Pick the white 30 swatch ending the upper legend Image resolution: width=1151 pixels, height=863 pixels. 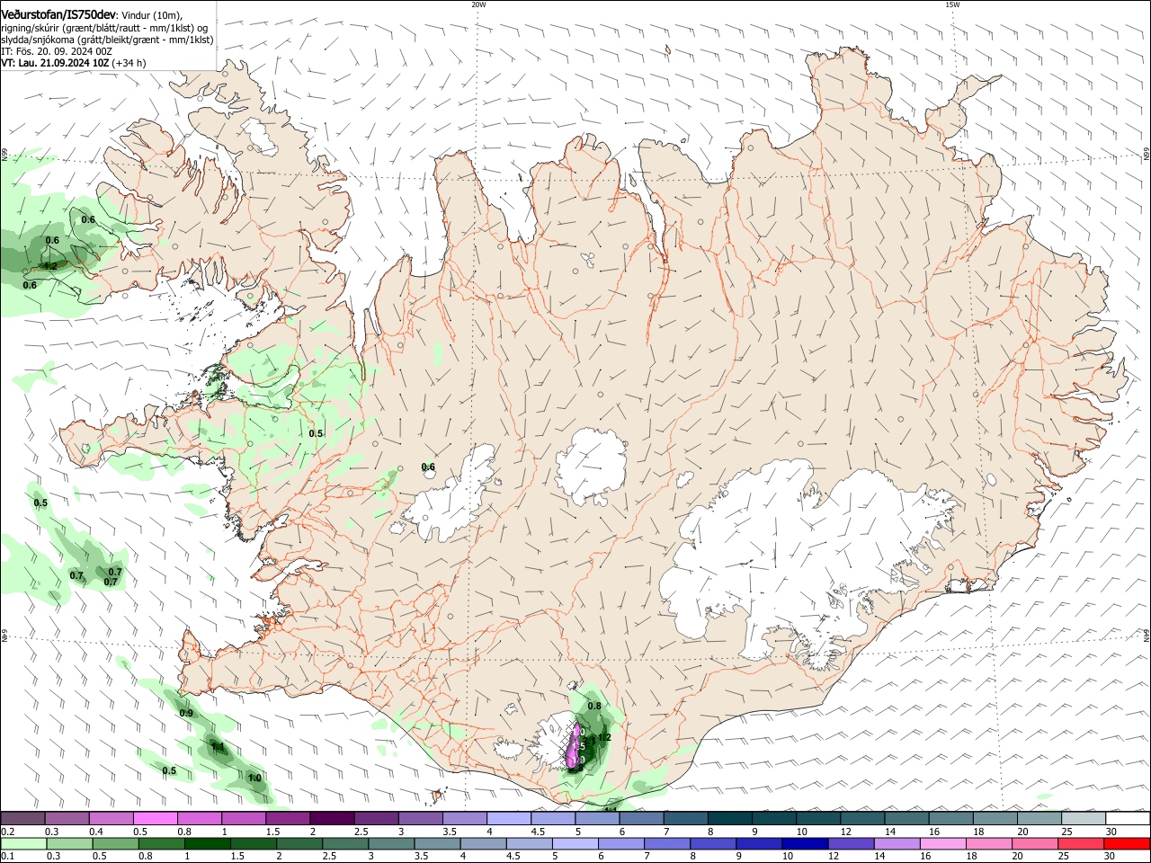pyautogui.click(x=1128, y=818)
